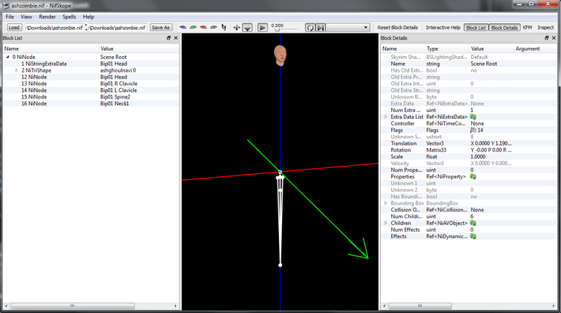Image resolution: width=561 pixels, height=313 pixels.
Task: Select the 15 NiNode row
Action: 91,97
